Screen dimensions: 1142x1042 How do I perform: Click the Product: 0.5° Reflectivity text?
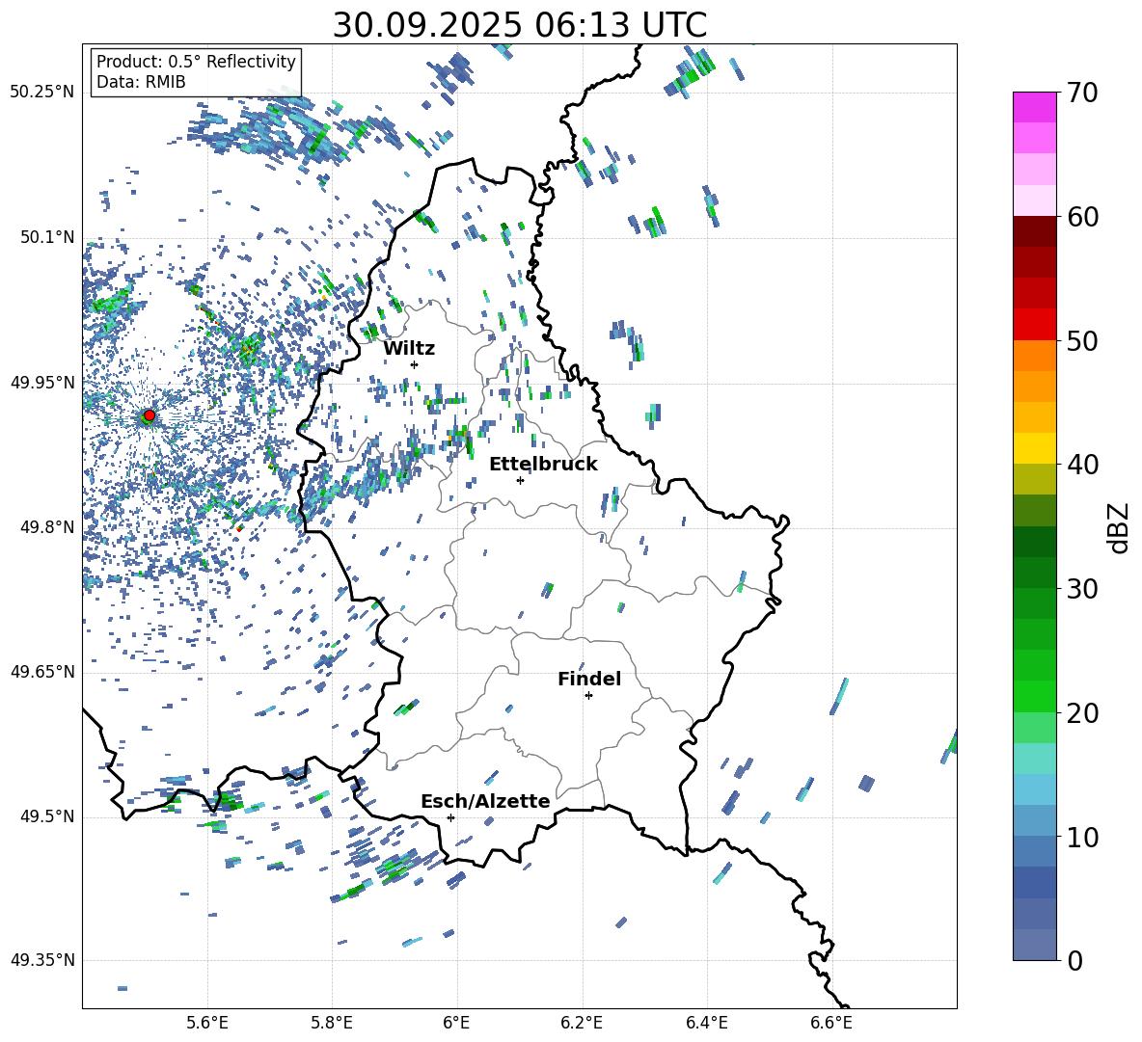[196, 61]
